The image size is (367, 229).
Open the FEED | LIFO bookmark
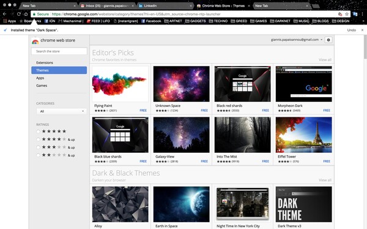coord(98,21)
